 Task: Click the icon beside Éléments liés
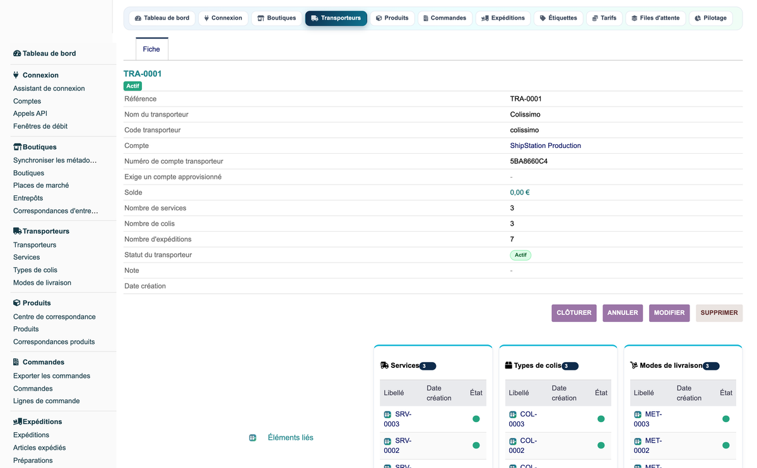pos(252,438)
